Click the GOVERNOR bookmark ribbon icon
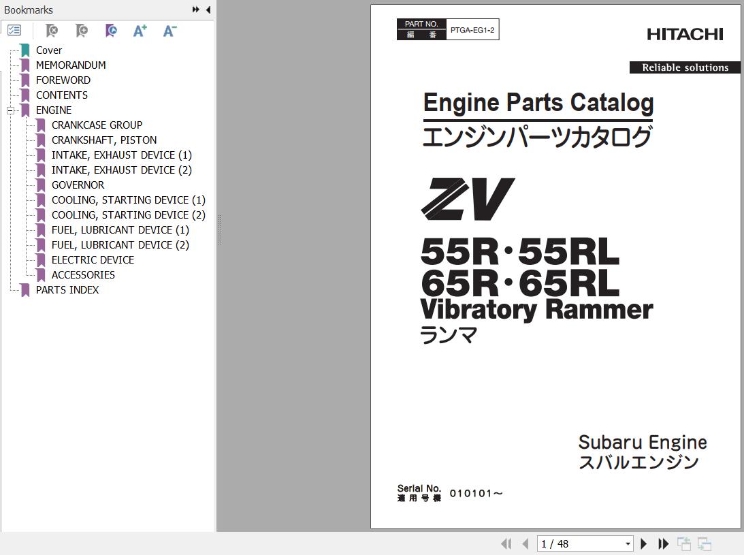 (x=42, y=185)
